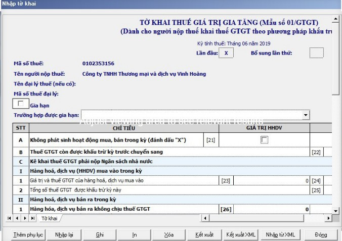Click indicator code [22] cell
Image resolution: width=342 pixels, height=241 pixels.
pyautogui.click(x=316, y=152)
